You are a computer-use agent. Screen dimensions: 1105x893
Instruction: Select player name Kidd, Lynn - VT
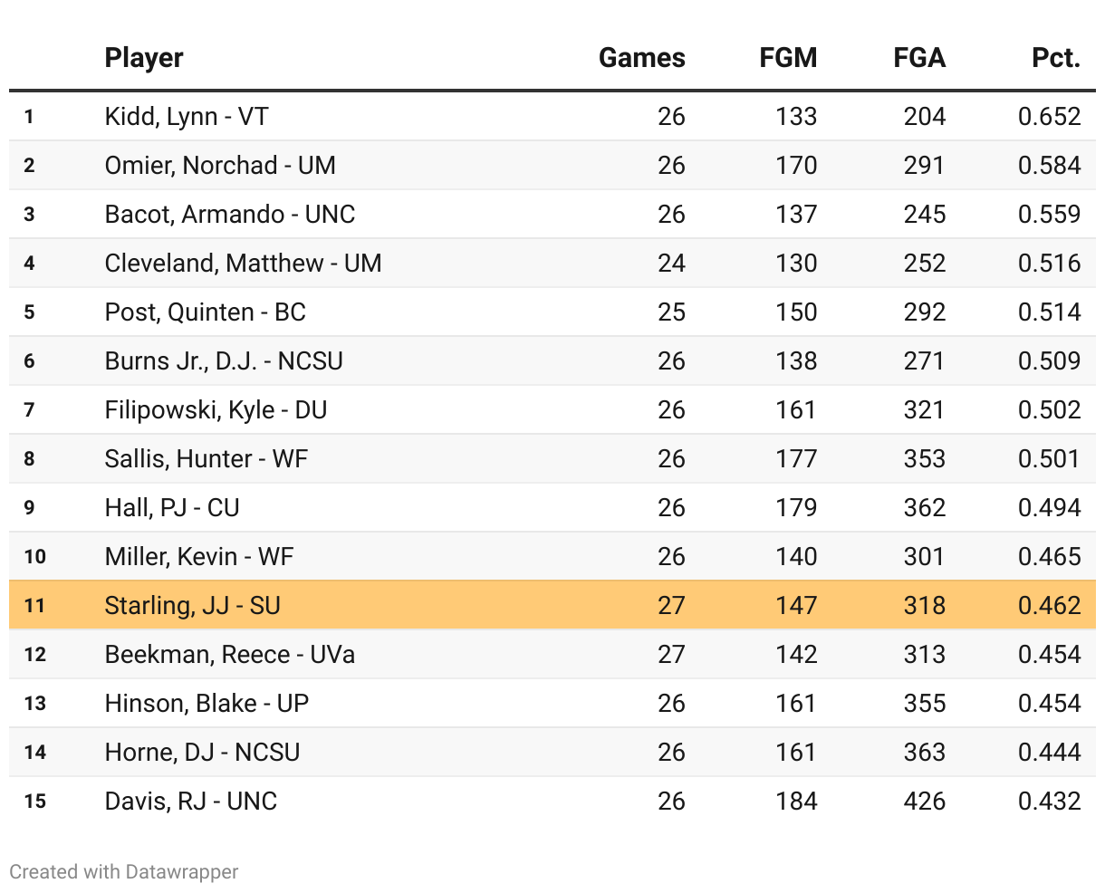(x=187, y=116)
